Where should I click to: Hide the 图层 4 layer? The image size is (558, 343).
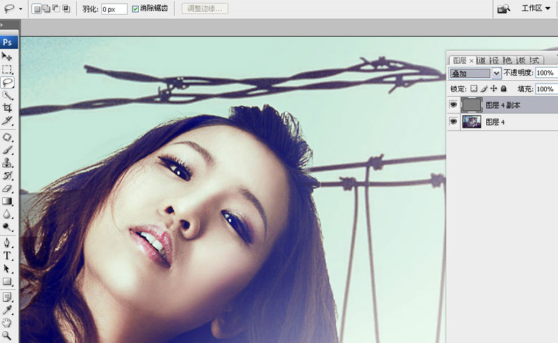(x=453, y=122)
